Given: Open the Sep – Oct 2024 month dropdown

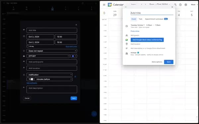Looking at the screenshot, I should [160, 5].
